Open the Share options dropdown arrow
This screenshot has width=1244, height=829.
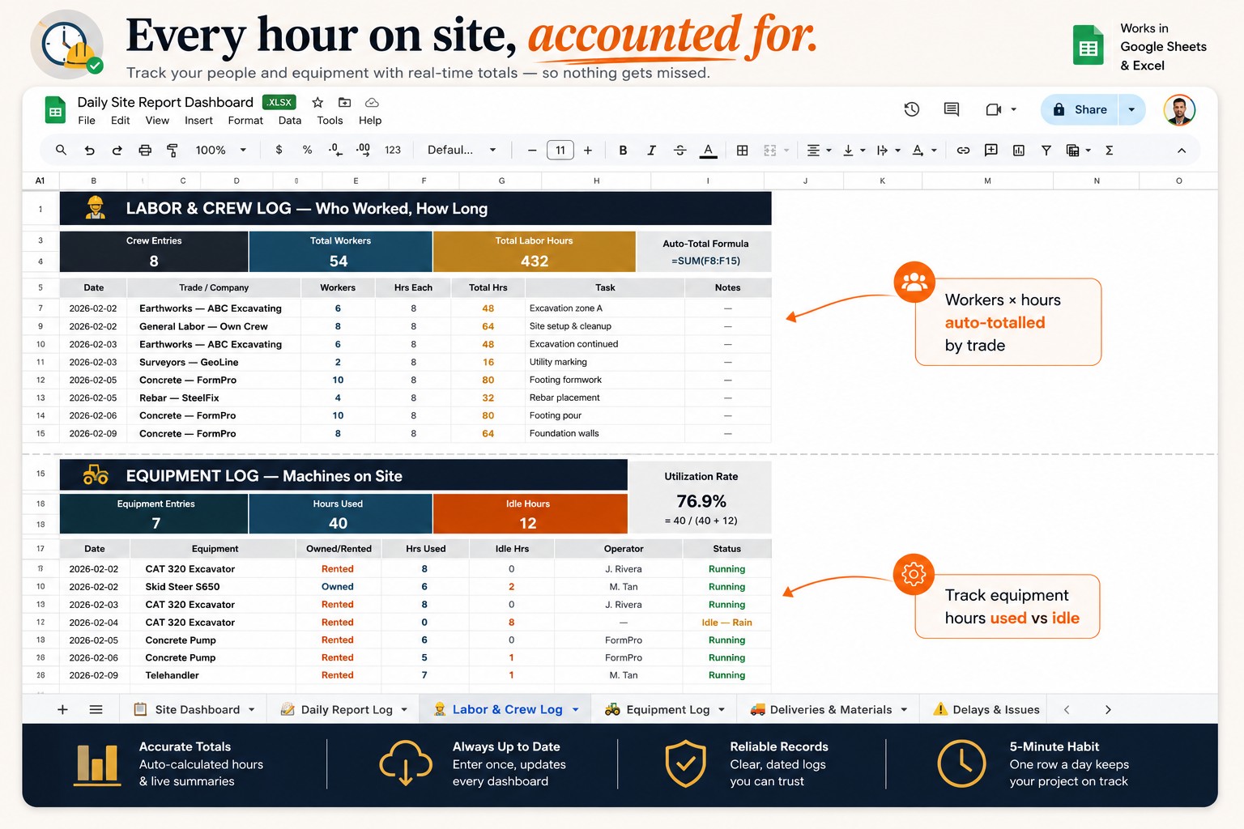tap(1131, 109)
